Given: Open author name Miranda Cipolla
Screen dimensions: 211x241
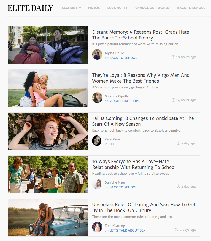Looking at the screenshot, I should pyautogui.click(x=117, y=96).
